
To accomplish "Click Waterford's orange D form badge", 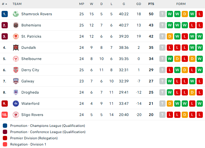I will 170,104.
